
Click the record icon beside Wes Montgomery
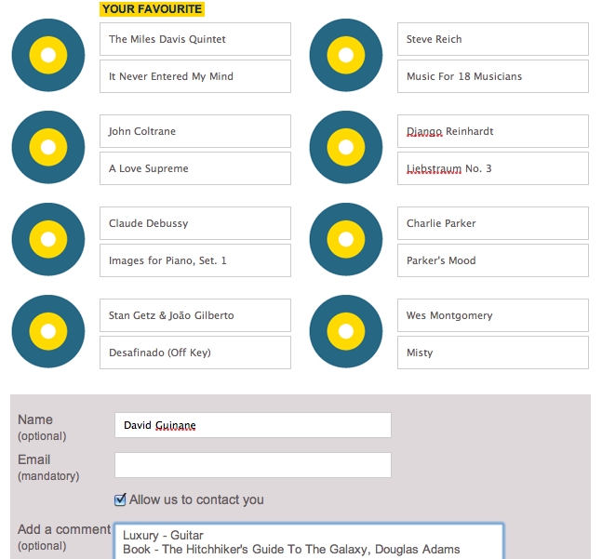click(x=346, y=331)
